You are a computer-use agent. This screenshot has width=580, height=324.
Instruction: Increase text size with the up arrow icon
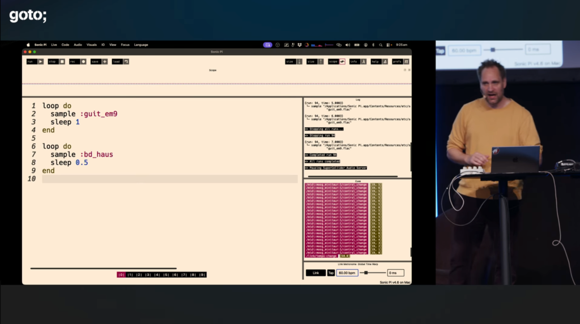[321, 62]
